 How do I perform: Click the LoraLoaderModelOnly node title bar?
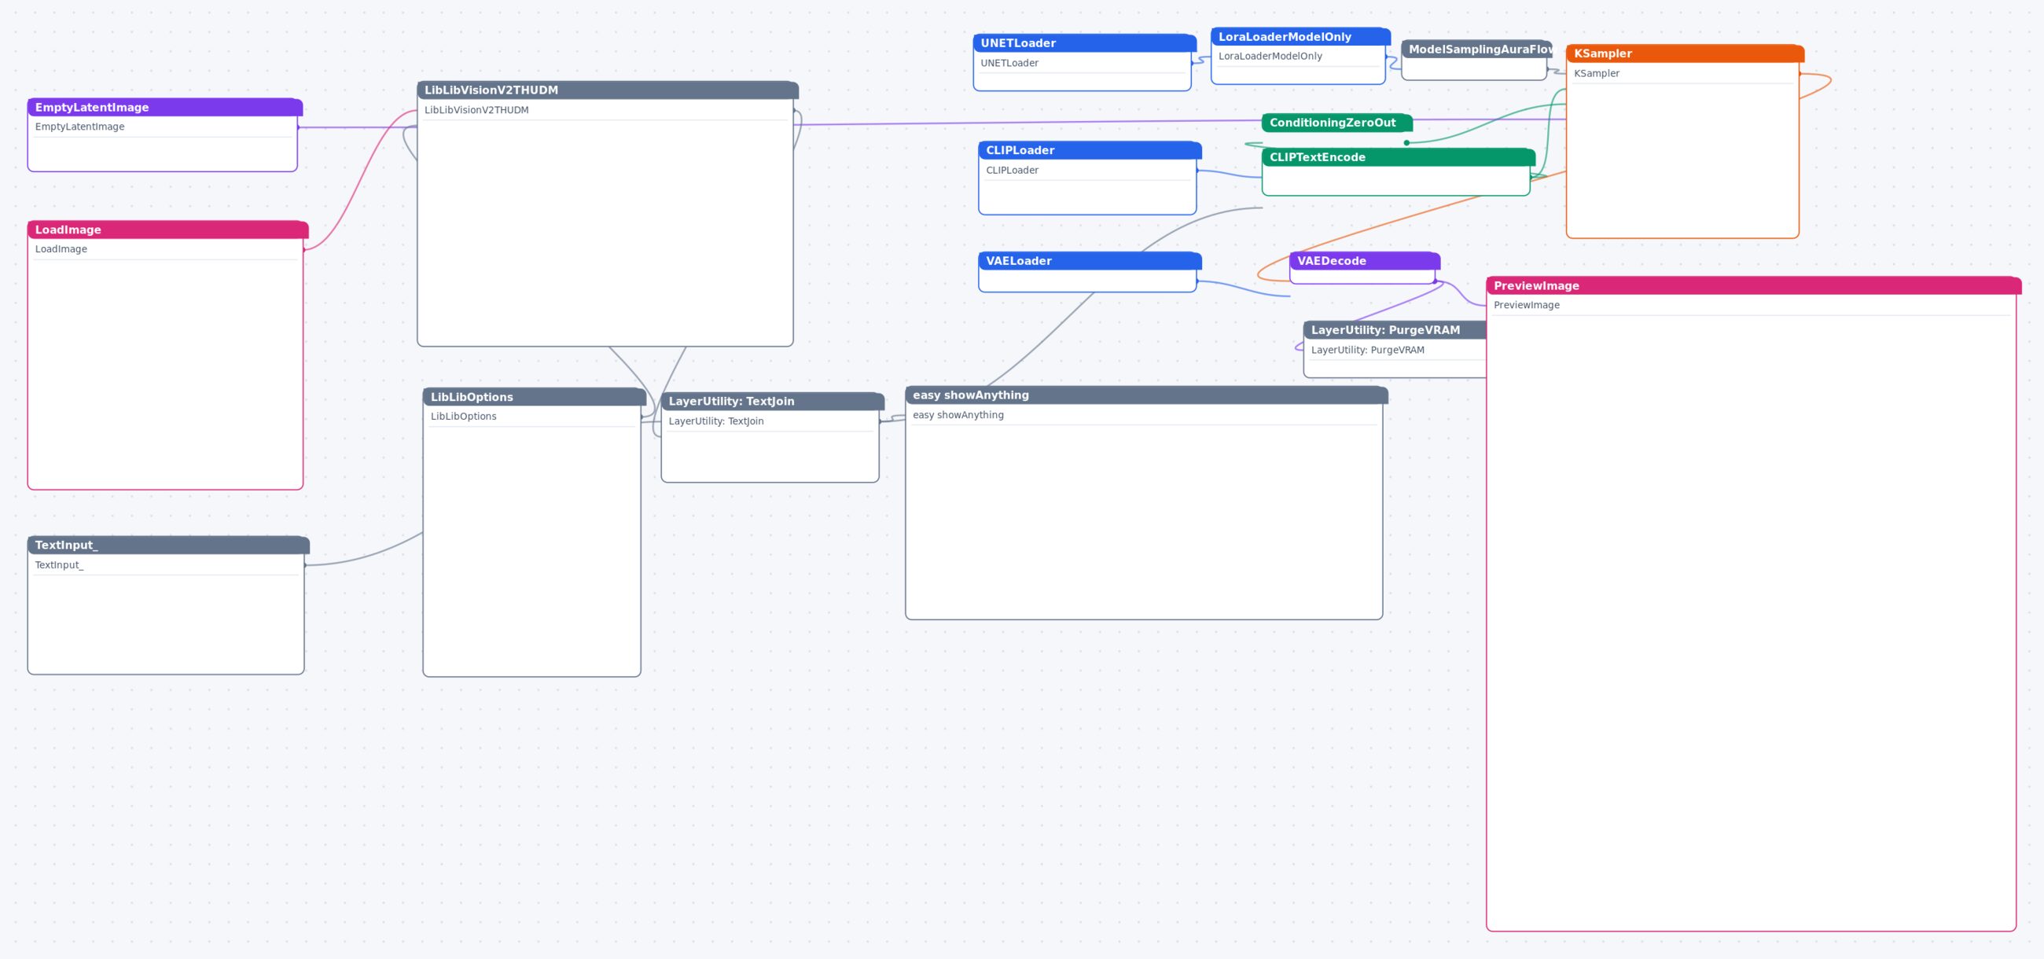pyautogui.click(x=1300, y=36)
